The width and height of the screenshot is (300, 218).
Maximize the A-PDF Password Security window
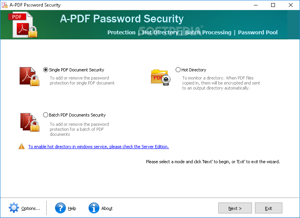pyautogui.click(x=273, y=5)
